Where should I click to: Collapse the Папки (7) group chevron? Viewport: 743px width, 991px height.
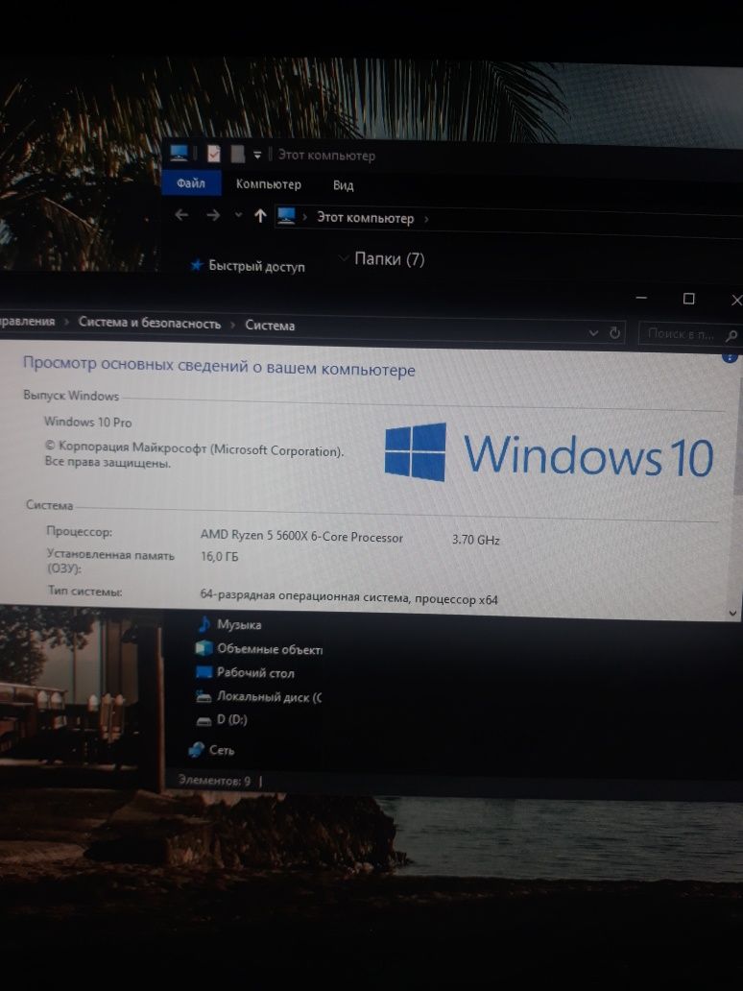click(x=344, y=258)
